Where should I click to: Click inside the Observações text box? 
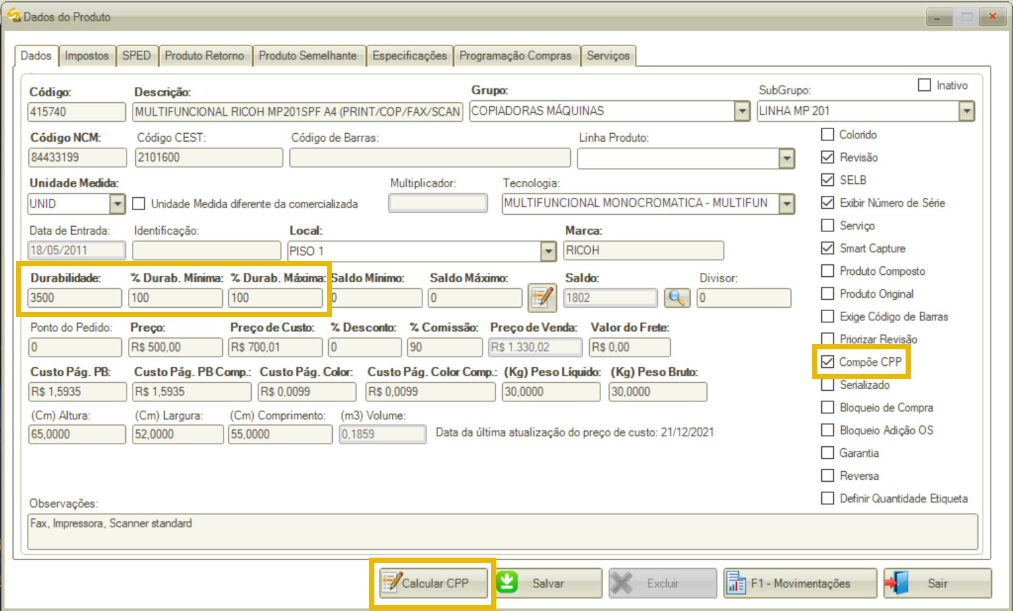(502, 531)
